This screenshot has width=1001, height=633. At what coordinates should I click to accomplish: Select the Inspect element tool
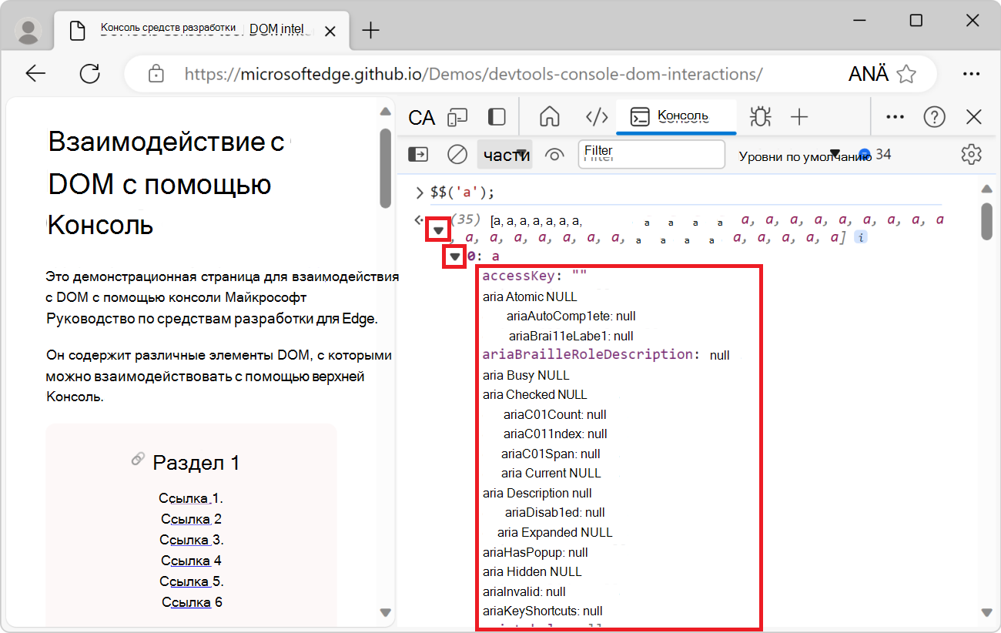[x=420, y=117]
